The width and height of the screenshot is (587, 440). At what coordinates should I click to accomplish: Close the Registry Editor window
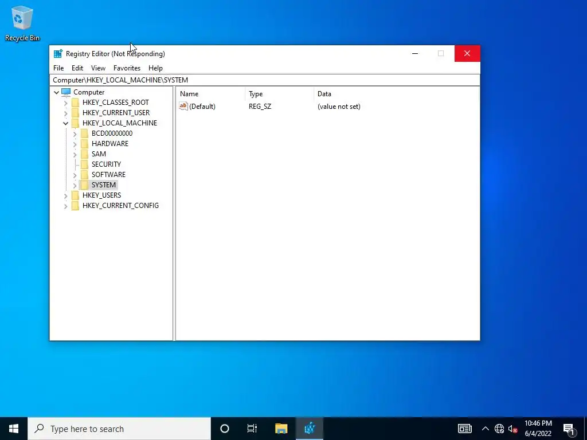467,53
